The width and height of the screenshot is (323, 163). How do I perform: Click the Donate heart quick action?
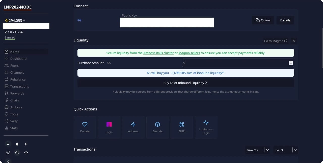85,127
